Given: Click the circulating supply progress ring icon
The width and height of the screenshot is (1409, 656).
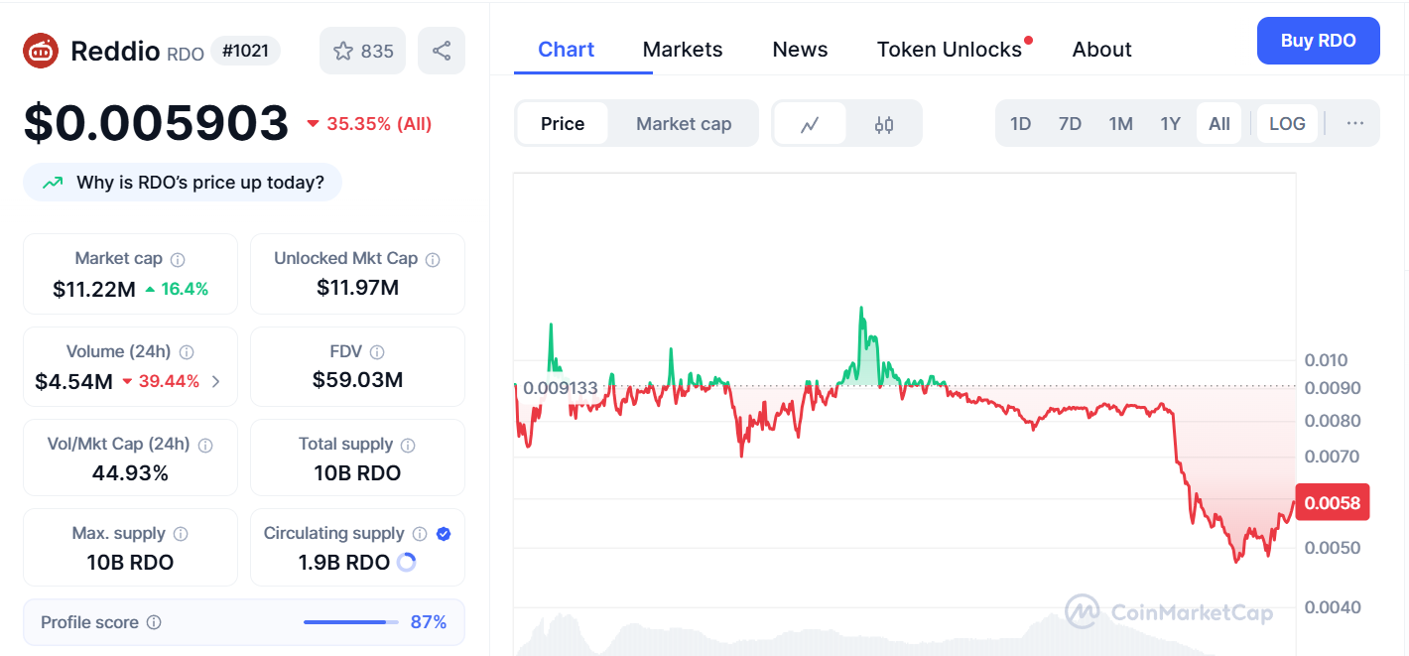Looking at the screenshot, I should pyautogui.click(x=406, y=562).
